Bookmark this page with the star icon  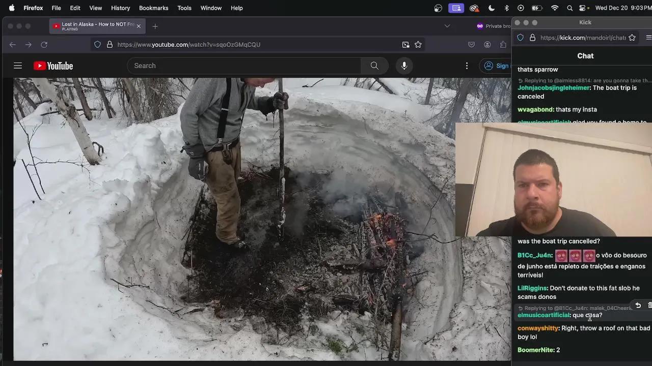click(418, 45)
